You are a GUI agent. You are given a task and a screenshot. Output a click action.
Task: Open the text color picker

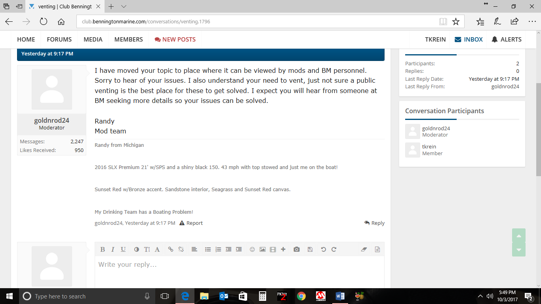[x=137, y=249]
